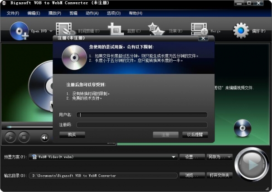The image size is (272, 192).
Task: Click the 注册 button in the dialog
Action: (165, 134)
